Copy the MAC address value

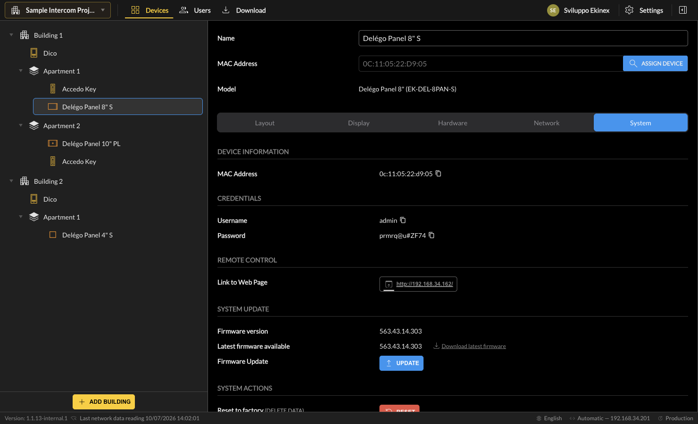coord(438,173)
